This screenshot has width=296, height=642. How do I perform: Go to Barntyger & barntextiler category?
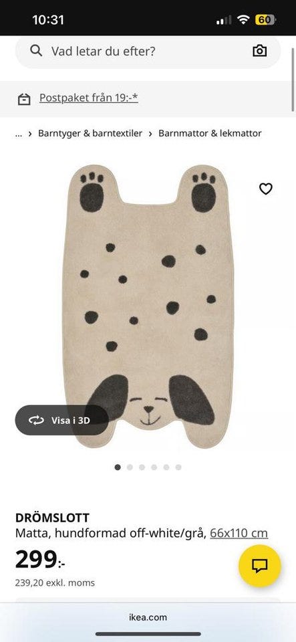(x=90, y=133)
